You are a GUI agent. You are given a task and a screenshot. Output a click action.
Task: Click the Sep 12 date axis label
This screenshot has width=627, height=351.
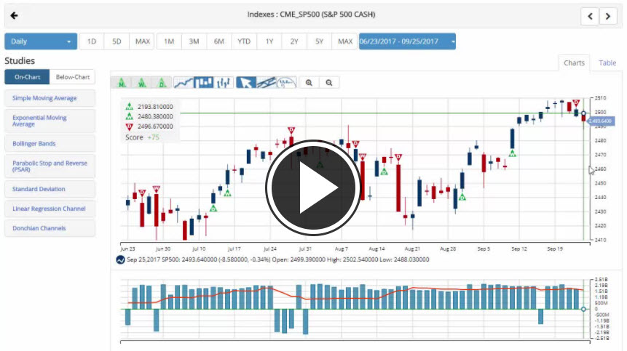pyautogui.click(x=519, y=249)
